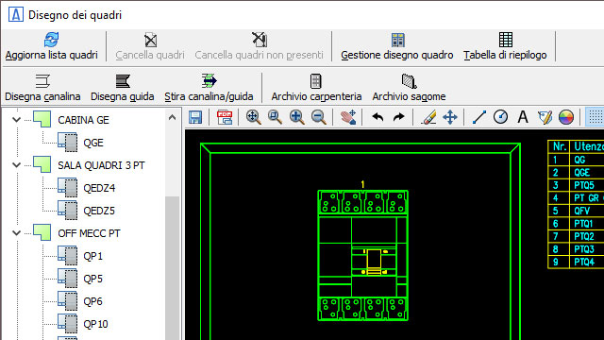Click the Stira canalina/guida tool
The height and width of the screenshot is (340, 604).
click(209, 88)
